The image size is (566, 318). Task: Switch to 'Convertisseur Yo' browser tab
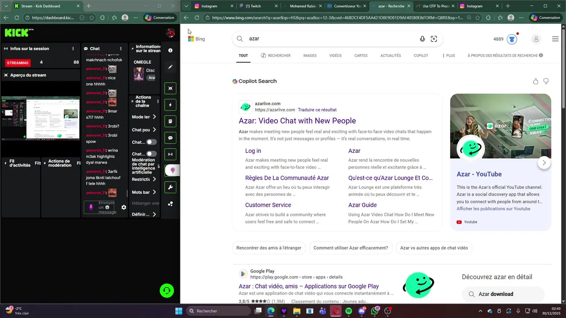346,6
